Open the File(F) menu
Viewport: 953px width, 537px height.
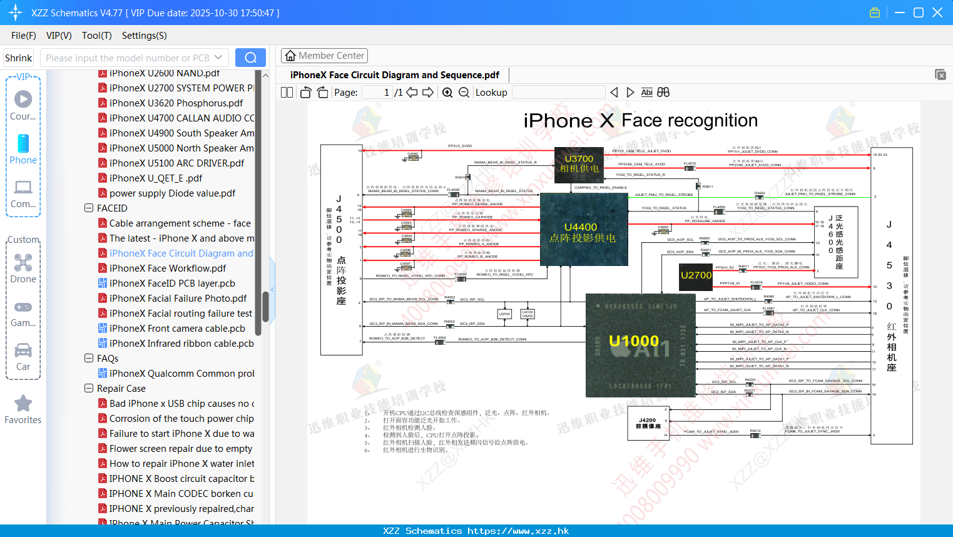(24, 36)
